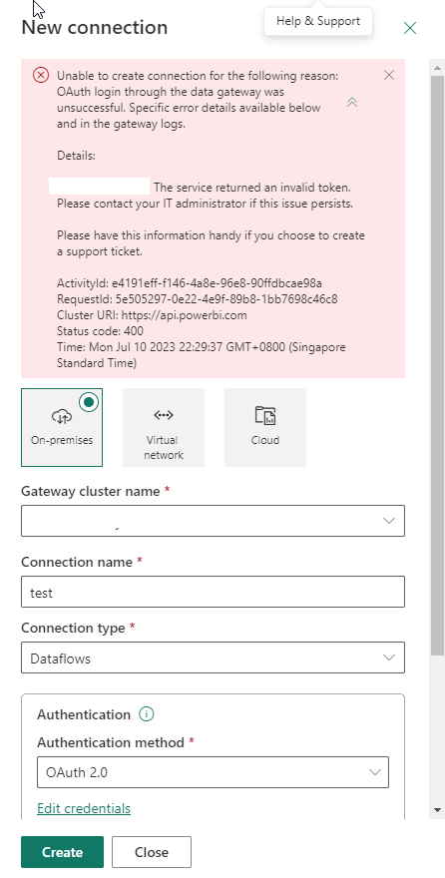Click the On-premises cloud upload icon
Image resolution: width=445 pixels, height=878 pixels.
click(62, 416)
